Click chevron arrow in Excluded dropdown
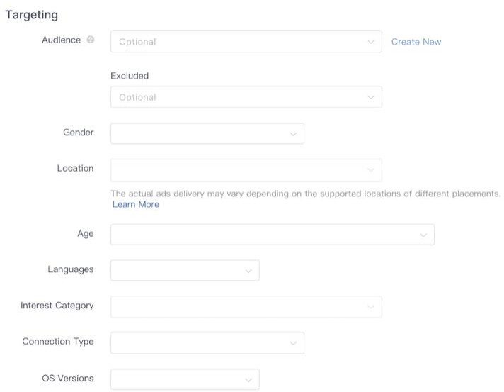 371,97
